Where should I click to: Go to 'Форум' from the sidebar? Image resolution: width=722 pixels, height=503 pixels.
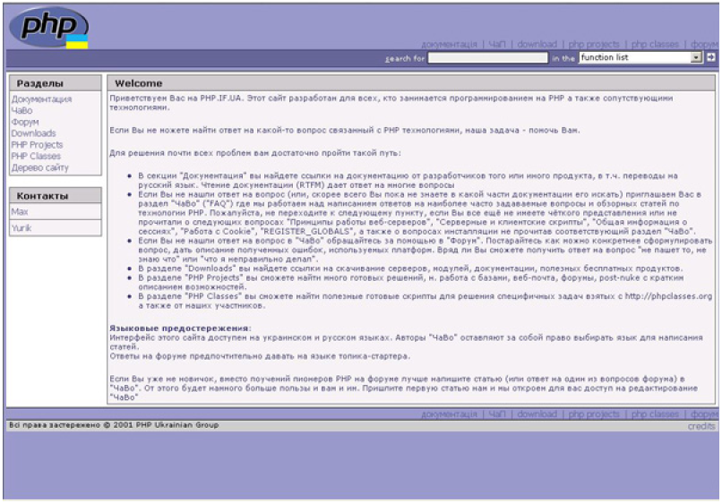(x=25, y=122)
